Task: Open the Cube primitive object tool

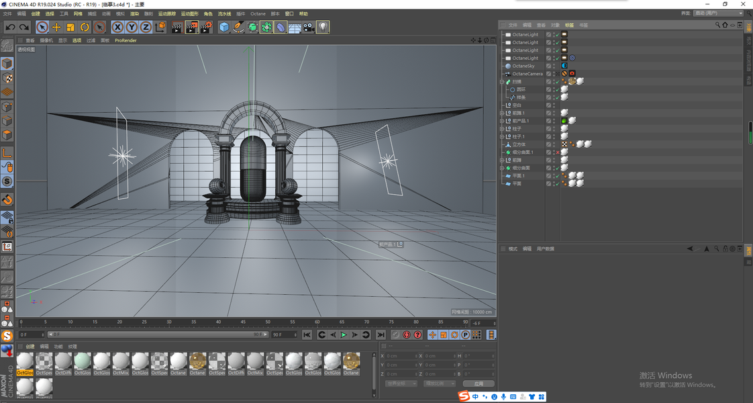Action: coord(224,27)
